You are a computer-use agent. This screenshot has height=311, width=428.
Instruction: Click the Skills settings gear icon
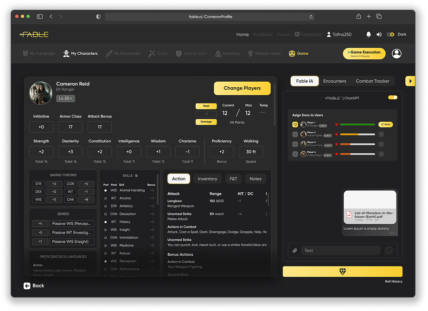coord(136,175)
